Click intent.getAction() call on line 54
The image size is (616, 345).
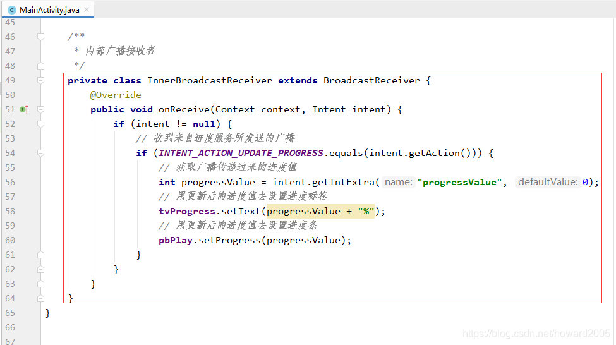420,153
